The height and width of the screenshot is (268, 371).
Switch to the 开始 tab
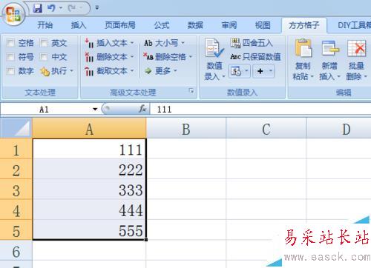(x=45, y=25)
